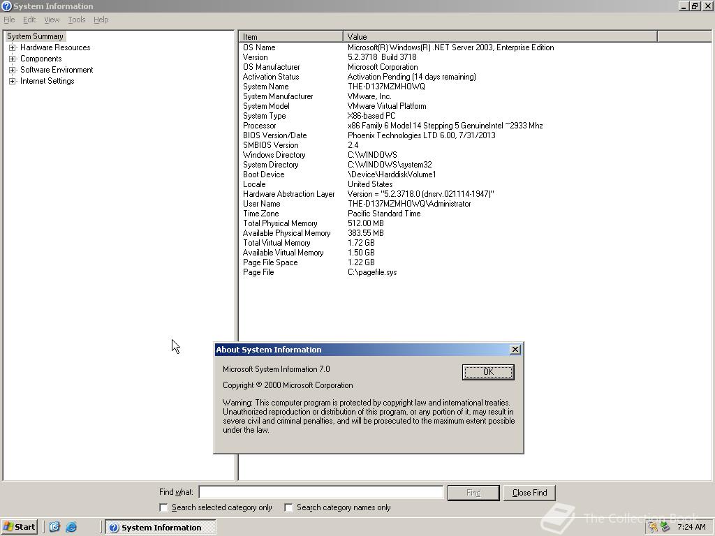The width and height of the screenshot is (715, 536).
Task: Click the key-shaped tray icon
Action: 654,528
